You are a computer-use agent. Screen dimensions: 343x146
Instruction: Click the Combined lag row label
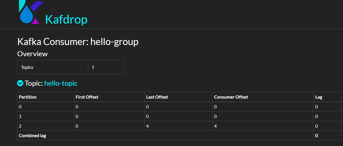click(x=33, y=136)
